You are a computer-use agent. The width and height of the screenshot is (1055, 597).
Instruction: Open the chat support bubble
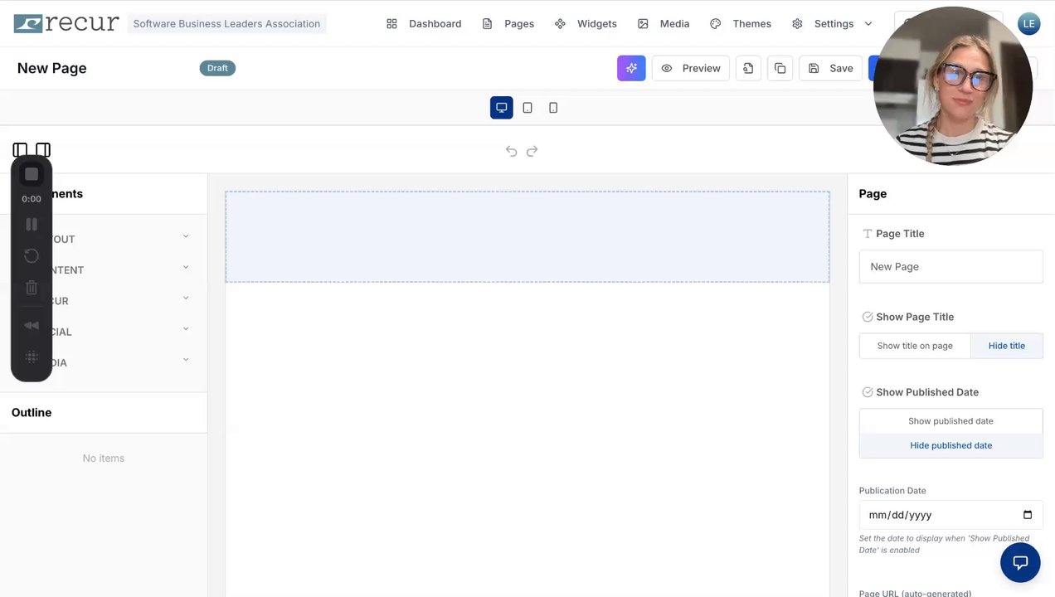[1020, 563]
